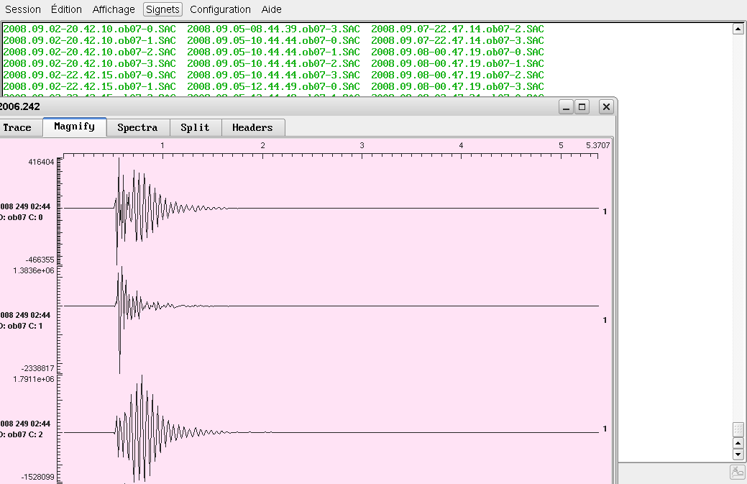
Task: Click the terminal icon in the bottom-right corner
Action: point(738,472)
